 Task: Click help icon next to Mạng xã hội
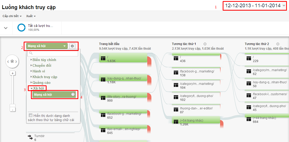73,94
